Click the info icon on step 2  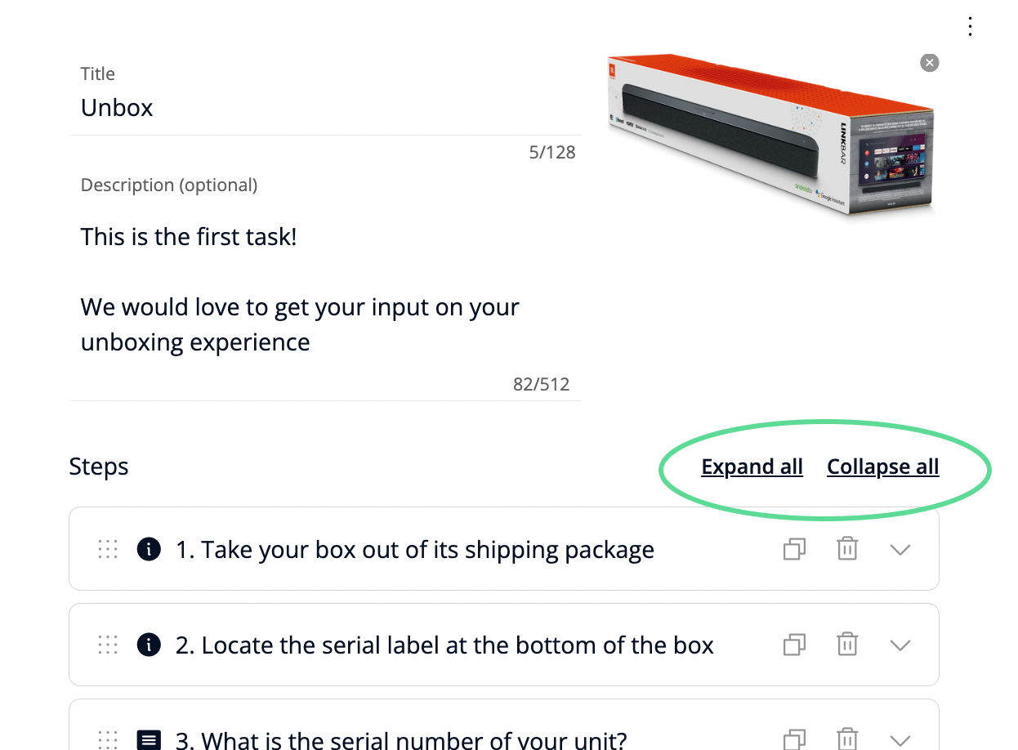tap(149, 645)
